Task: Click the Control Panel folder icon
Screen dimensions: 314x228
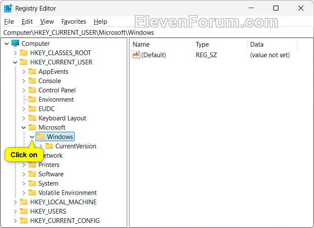Action: pos(32,90)
